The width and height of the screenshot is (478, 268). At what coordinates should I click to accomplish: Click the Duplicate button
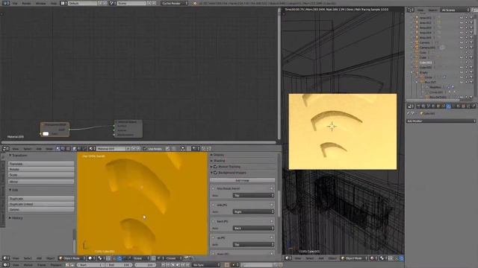(41, 199)
